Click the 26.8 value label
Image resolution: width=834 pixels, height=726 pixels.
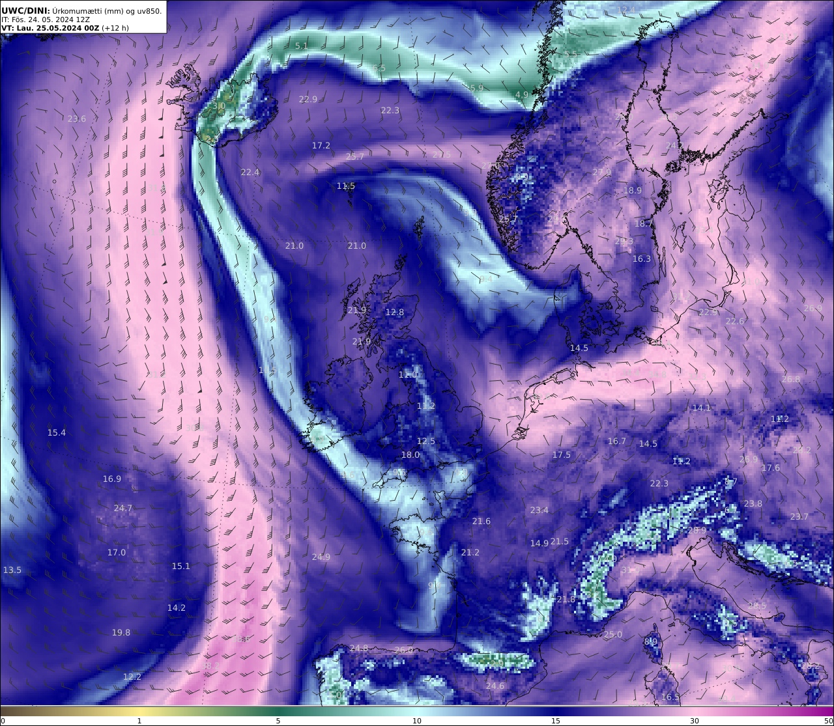(x=791, y=379)
